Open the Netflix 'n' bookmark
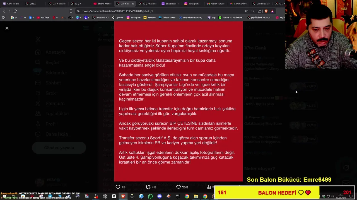Viewport: 357px width, 200px height. [55, 17]
